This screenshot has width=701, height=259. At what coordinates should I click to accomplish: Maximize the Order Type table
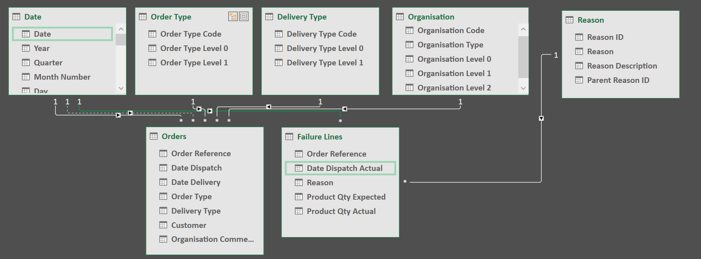pos(244,16)
